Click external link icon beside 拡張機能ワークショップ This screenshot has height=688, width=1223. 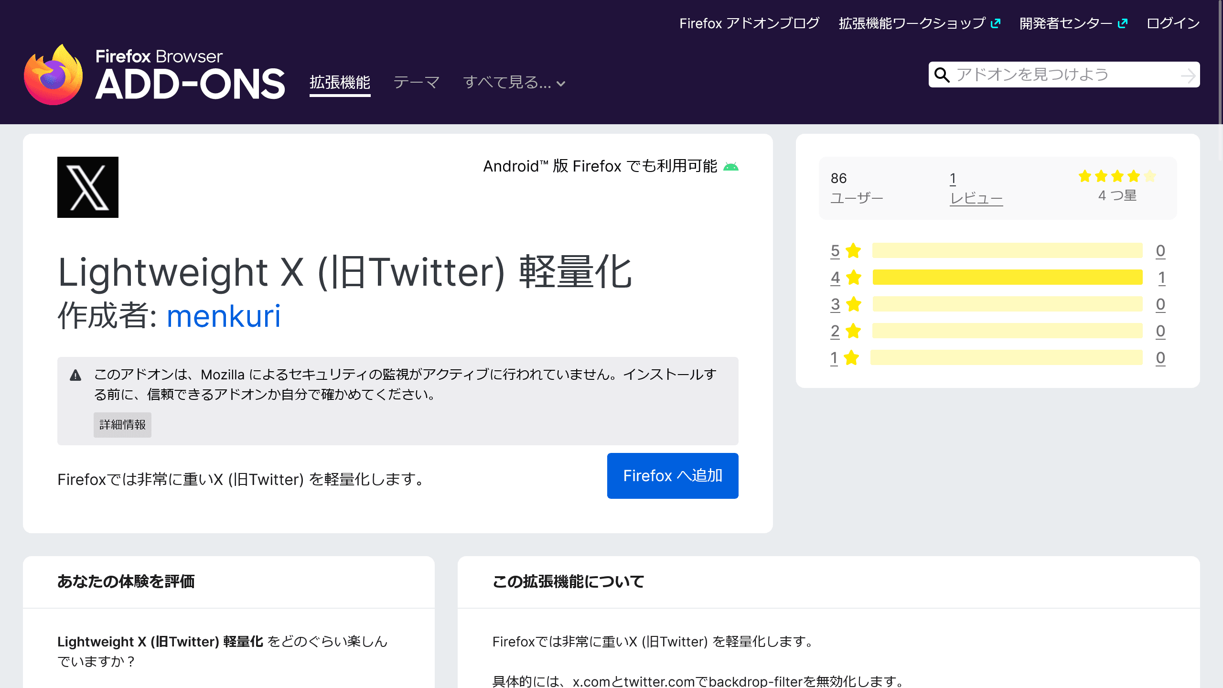coord(996,23)
